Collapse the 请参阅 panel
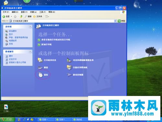 (x=30, y=26)
